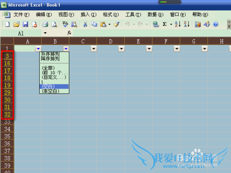231x173 pixels.
Task: Expand the Paste options arrow
Action: coord(109,24)
